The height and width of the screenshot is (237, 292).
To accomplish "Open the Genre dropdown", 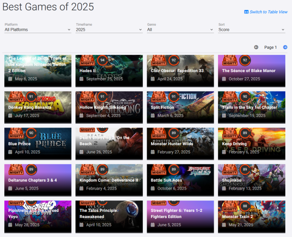I will click(180, 30).
